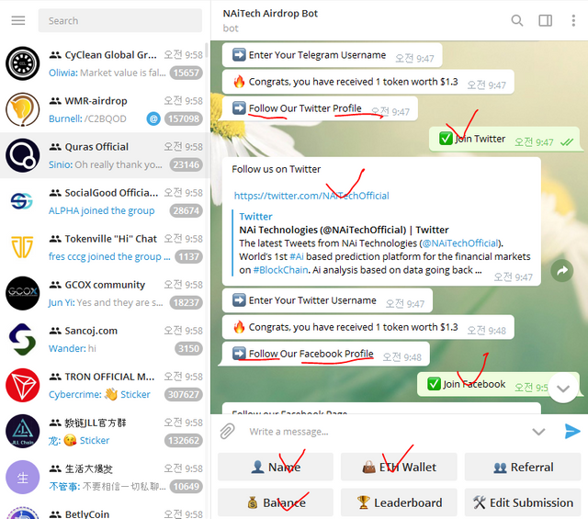Click the 23146 unread badge
This screenshot has height=519, width=588.
click(x=186, y=164)
